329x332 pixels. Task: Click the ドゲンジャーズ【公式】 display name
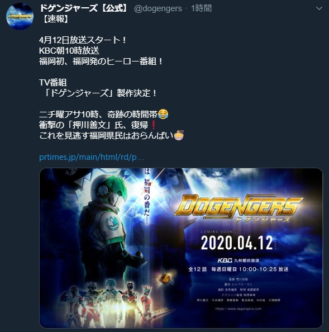[x=84, y=8]
